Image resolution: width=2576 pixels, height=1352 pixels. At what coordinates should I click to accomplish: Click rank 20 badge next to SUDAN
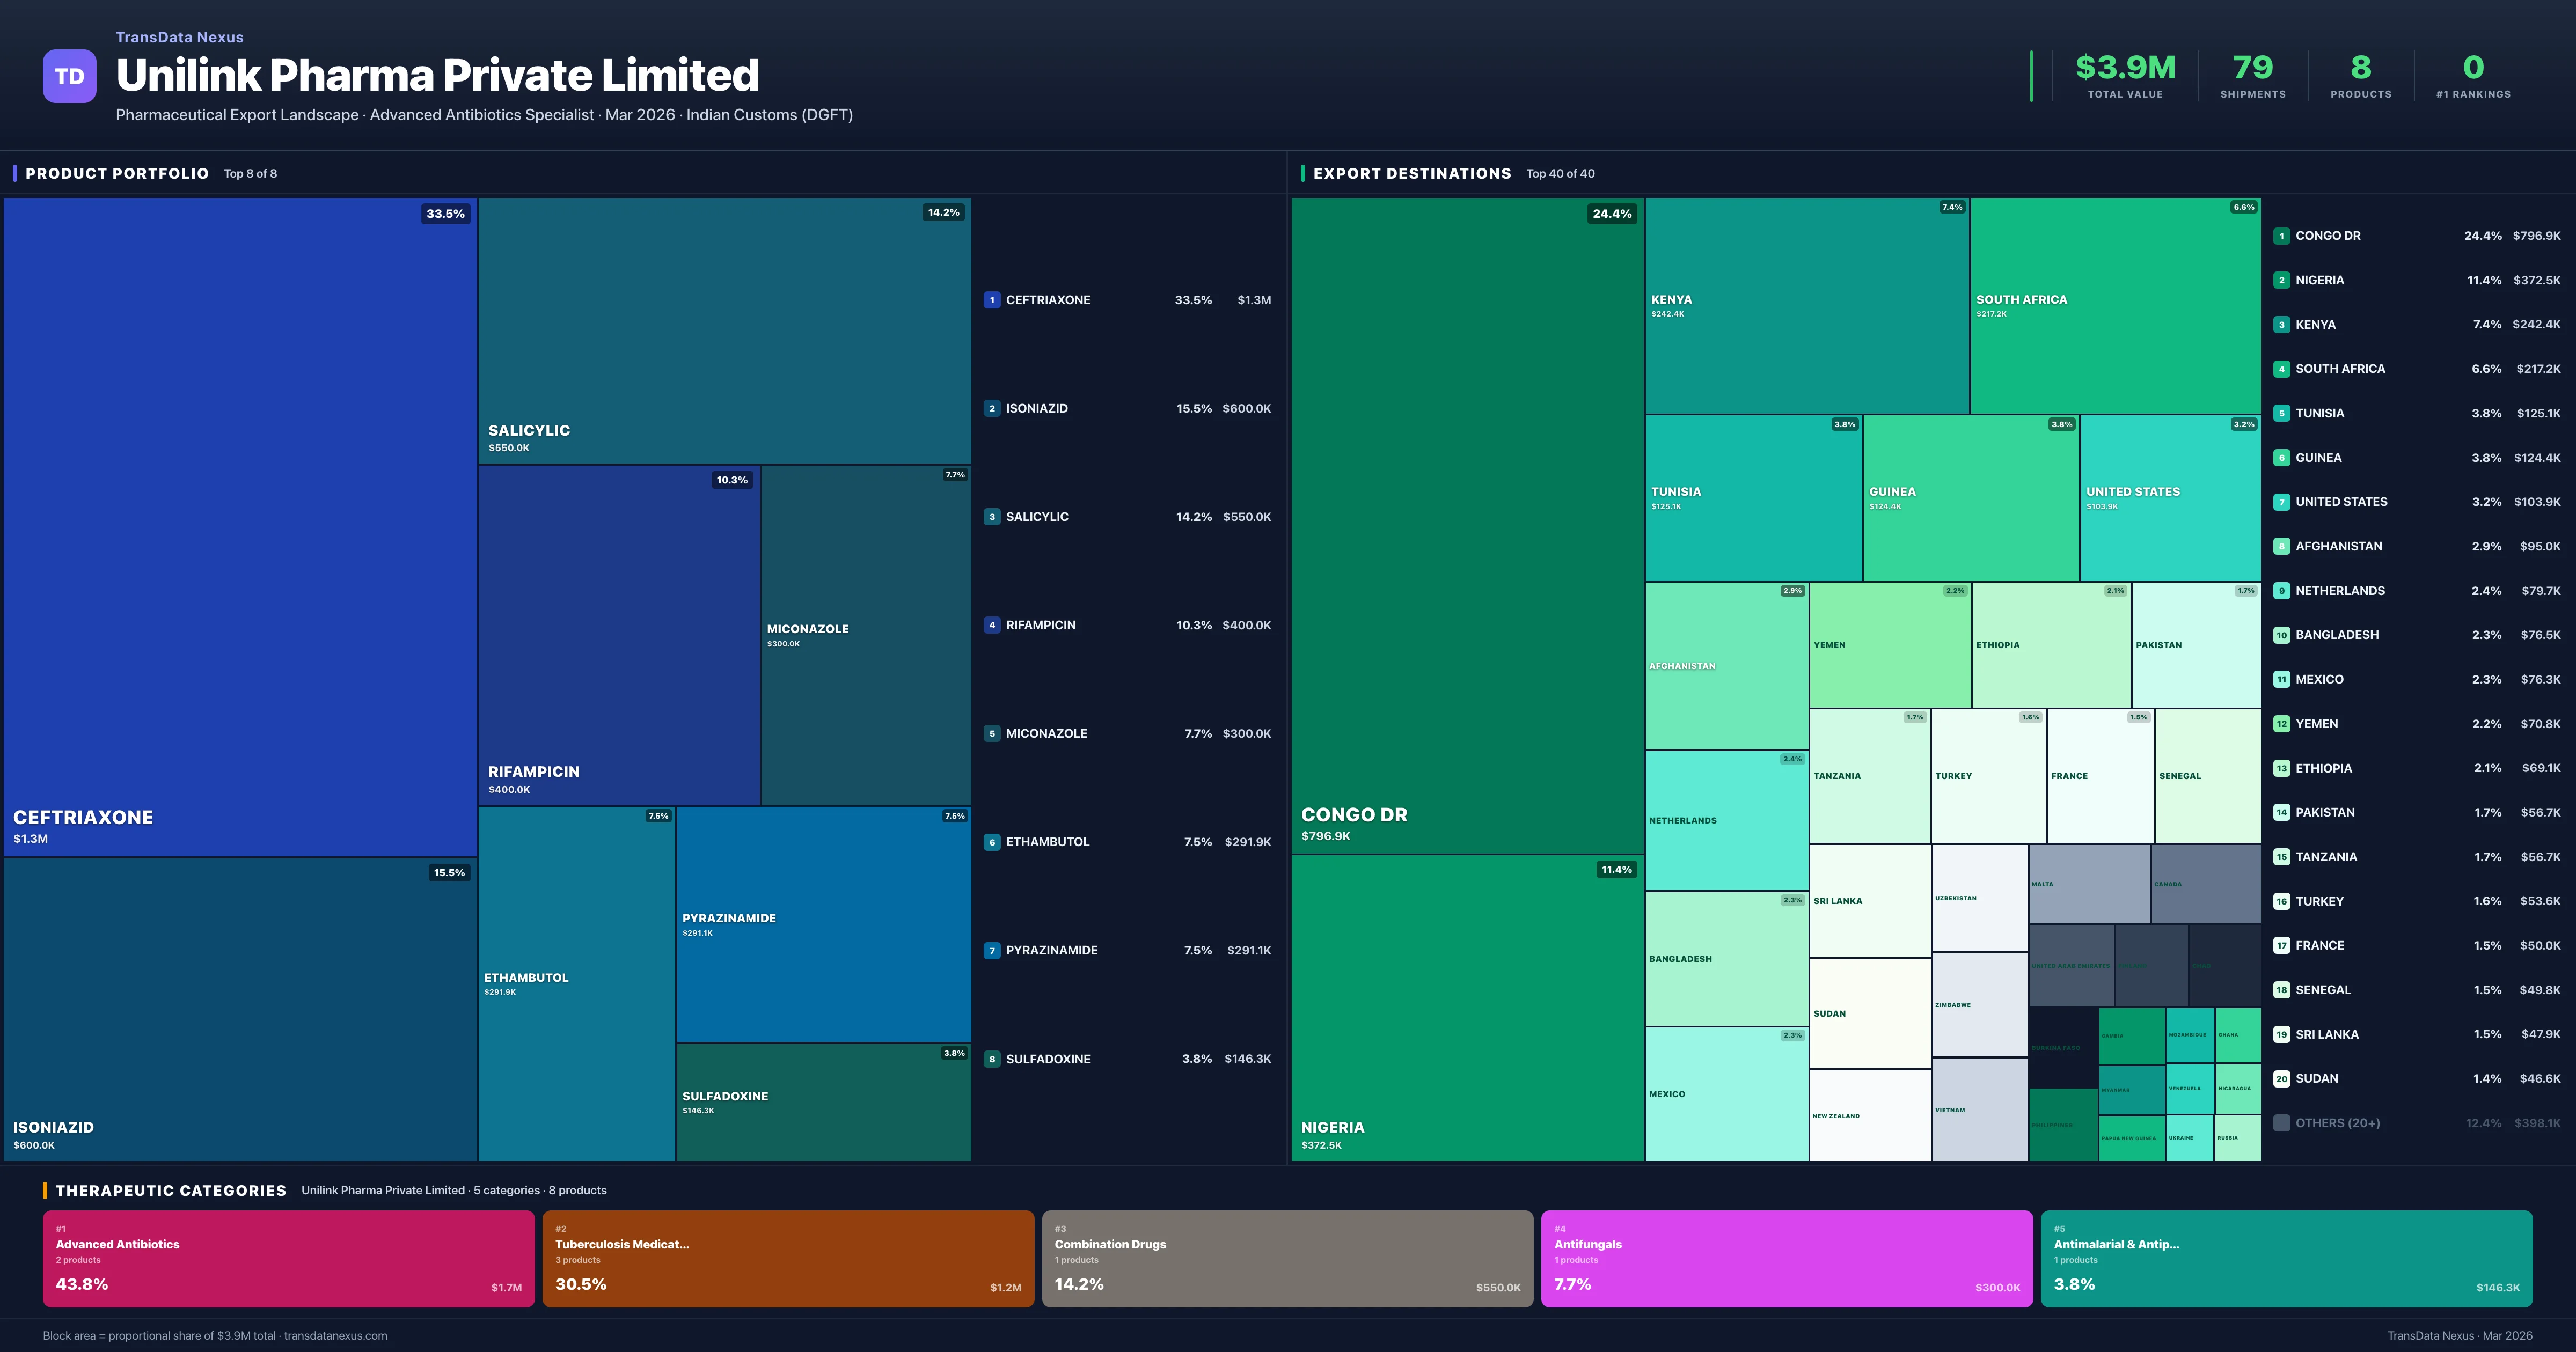click(x=2281, y=1079)
